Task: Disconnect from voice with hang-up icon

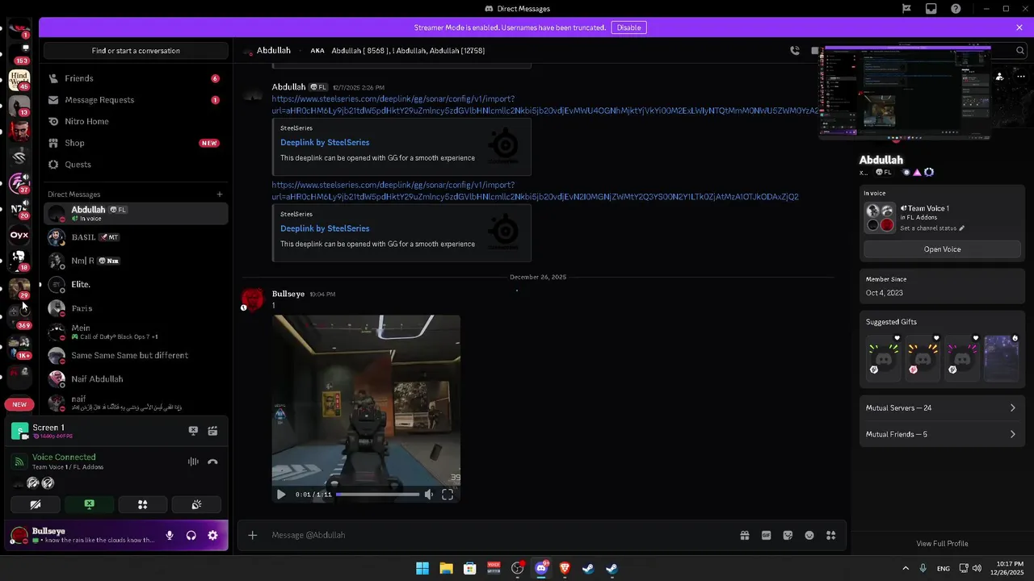Action: (x=212, y=462)
